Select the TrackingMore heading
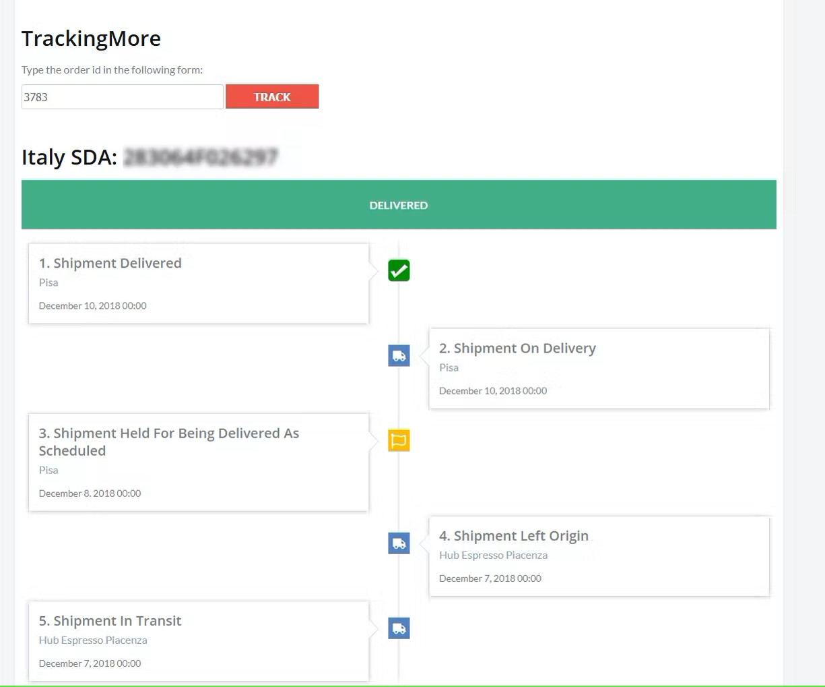This screenshot has height=687, width=825. coord(91,38)
